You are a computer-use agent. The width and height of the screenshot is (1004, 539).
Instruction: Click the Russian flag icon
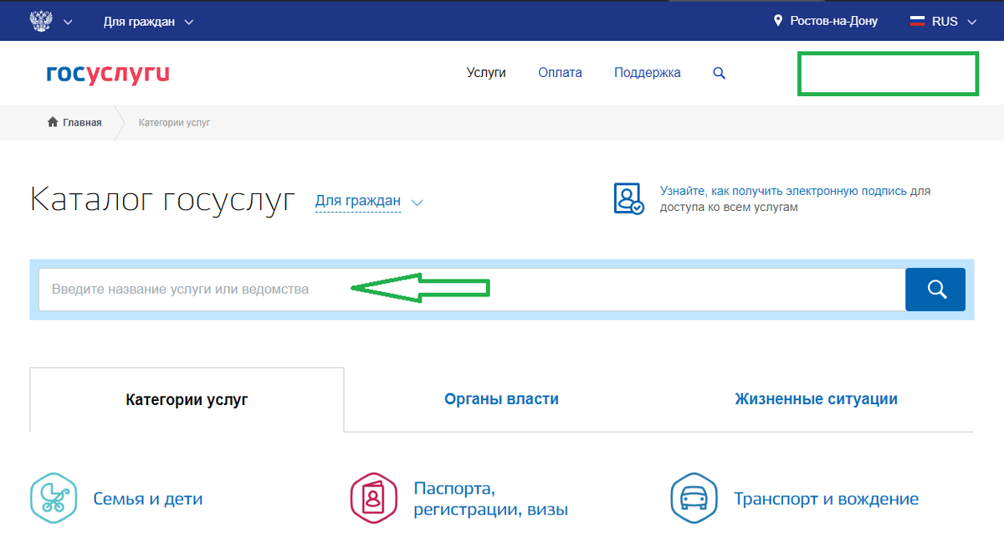[x=917, y=21]
